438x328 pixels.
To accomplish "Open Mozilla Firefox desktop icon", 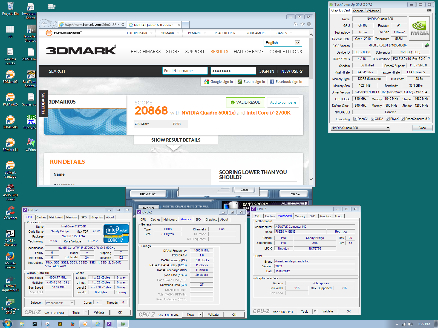I will click(x=10, y=260).
